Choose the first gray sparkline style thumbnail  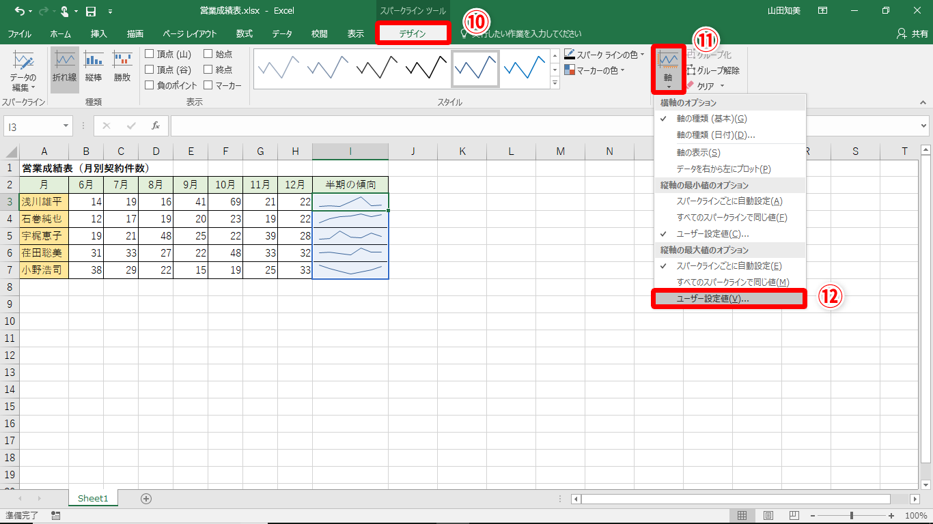tap(279, 68)
